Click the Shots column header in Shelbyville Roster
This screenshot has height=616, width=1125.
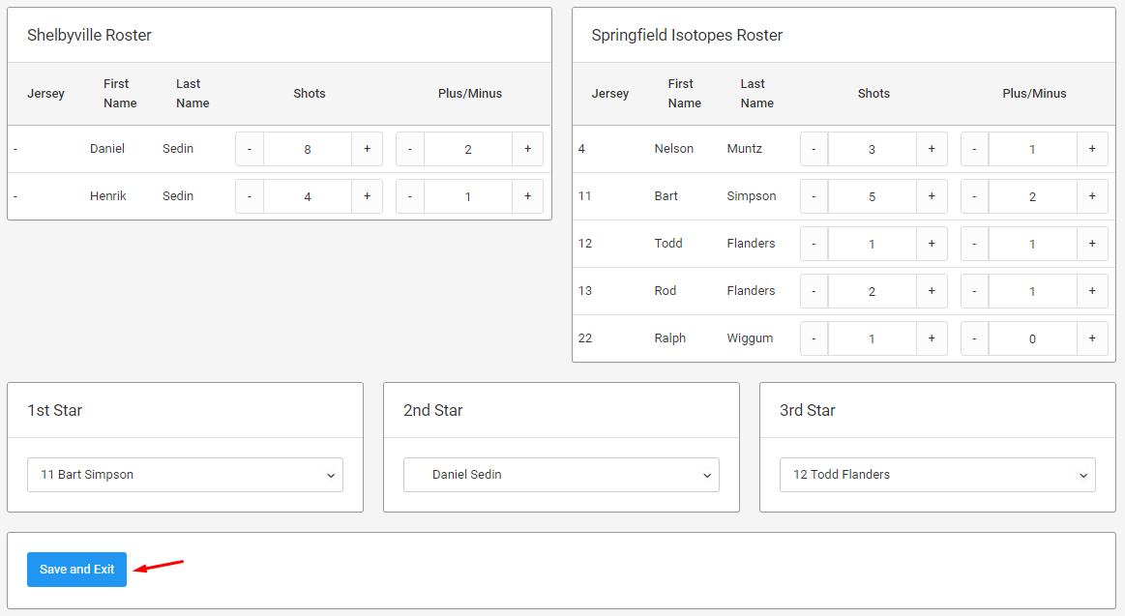pos(310,93)
